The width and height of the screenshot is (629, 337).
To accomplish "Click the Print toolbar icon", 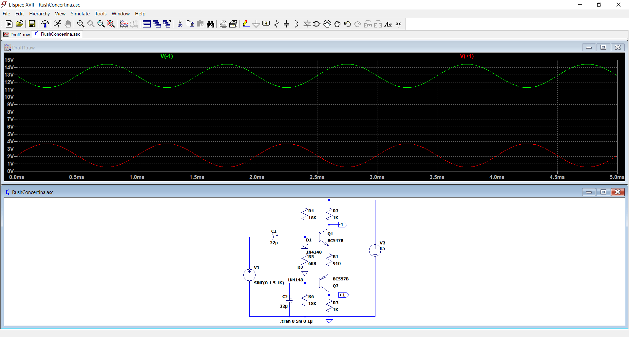I will 233,24.
